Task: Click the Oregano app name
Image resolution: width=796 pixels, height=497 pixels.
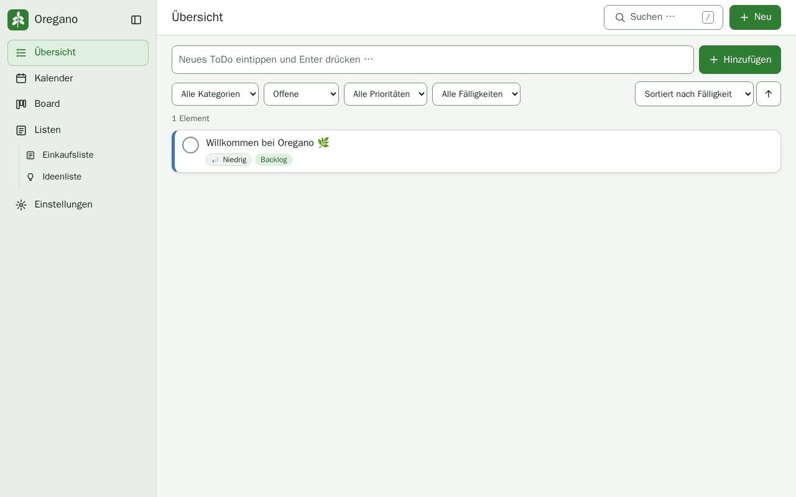Action: (x=56, y=19)
